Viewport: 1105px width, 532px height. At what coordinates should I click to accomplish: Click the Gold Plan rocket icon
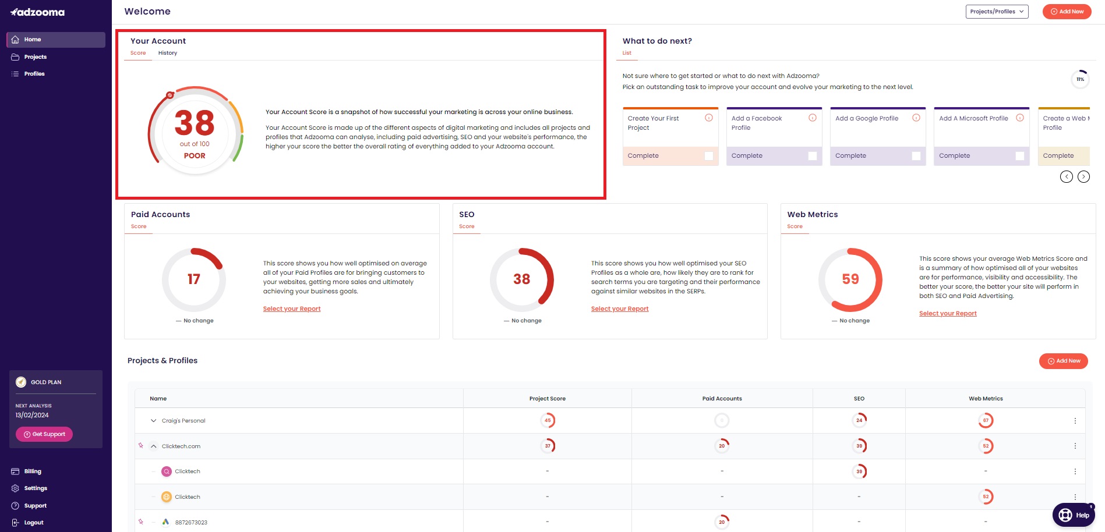pyautogui.click(x=21, y=382)
